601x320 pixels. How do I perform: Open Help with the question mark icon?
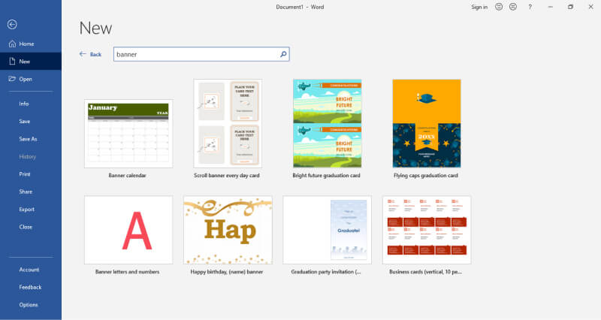pos(530,7)
